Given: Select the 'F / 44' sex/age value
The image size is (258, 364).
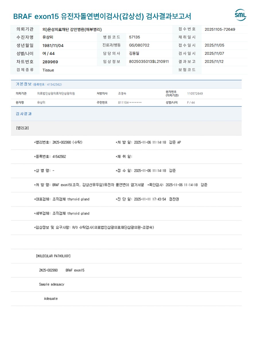Looking at the screenshot, I should pos(191,103).
